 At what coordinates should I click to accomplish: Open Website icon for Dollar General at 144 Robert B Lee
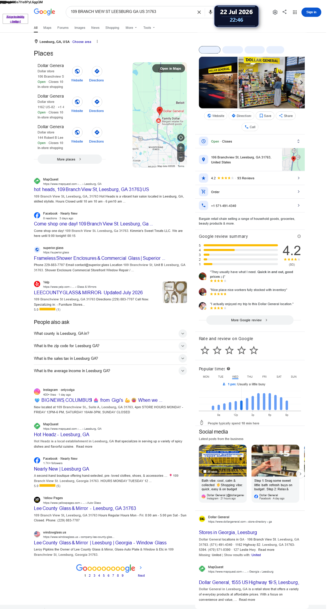(77, 132)
